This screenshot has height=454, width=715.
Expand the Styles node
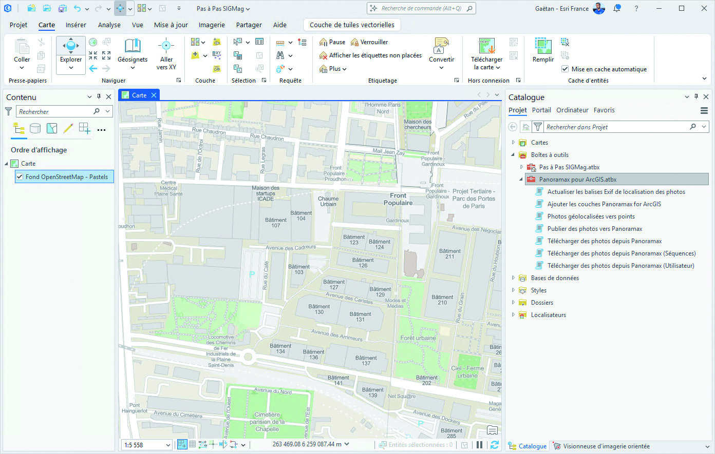(513, 290)
